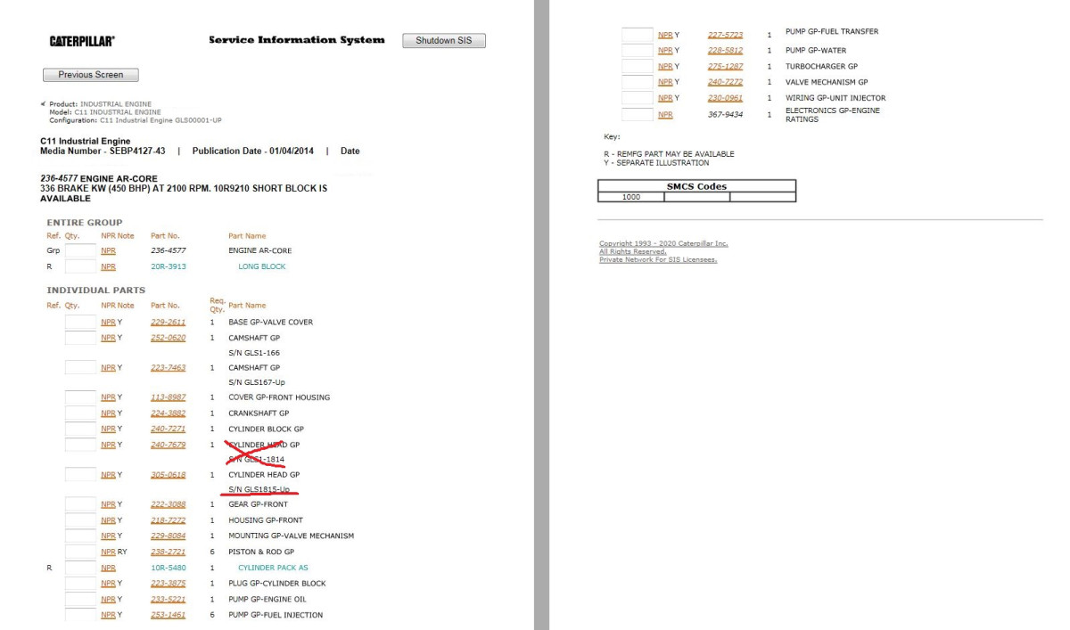Open part number 252-0620 link
This screenshot has height=630, width=1070.
pyautogui.click(x=169, y=338)
